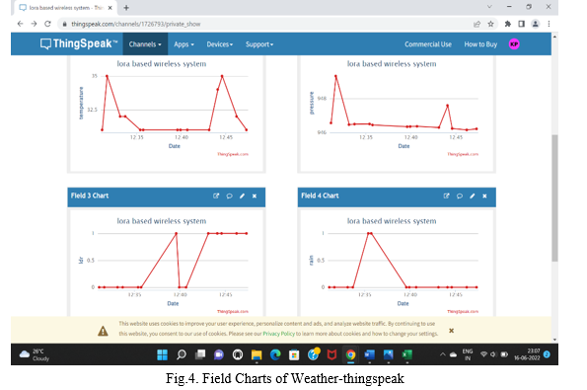
Task: Reload the ThingSpeak page
Action: coord(47,24)
